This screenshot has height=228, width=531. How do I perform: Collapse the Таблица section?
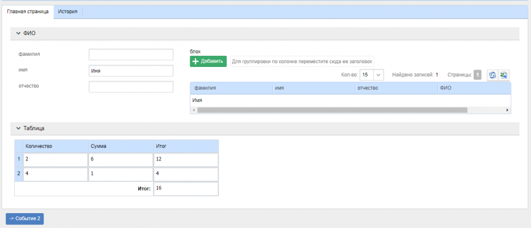19,129
